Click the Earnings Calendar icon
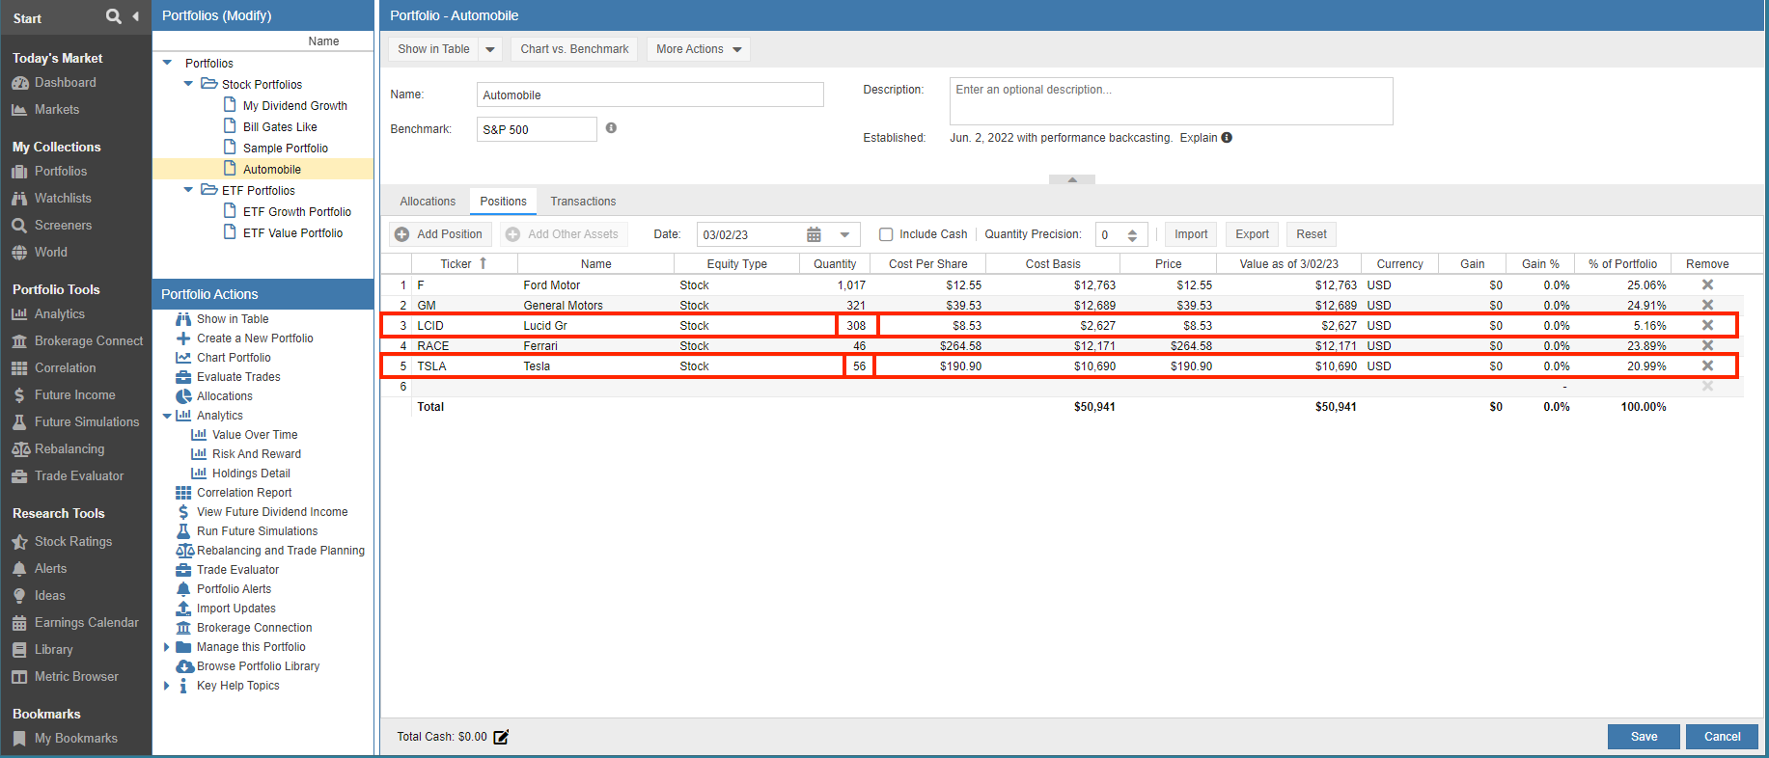The image size is (1769, 758). [19, 623]
